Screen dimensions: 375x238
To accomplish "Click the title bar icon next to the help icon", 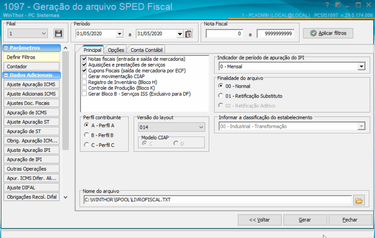I will point(338,5).
